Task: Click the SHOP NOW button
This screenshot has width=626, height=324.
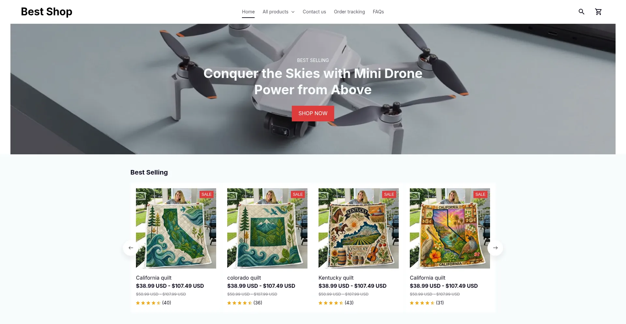Action: tap(313, 114)
